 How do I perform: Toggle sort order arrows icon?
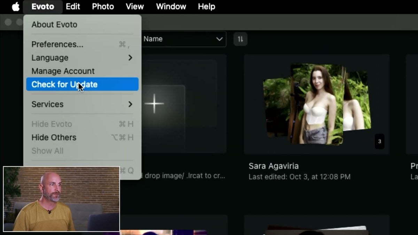[x=240, y=39]
